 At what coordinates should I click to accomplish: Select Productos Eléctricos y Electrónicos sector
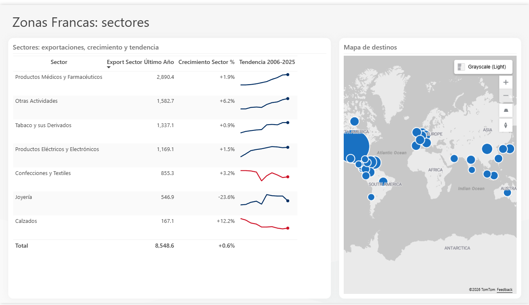[57, 149]
